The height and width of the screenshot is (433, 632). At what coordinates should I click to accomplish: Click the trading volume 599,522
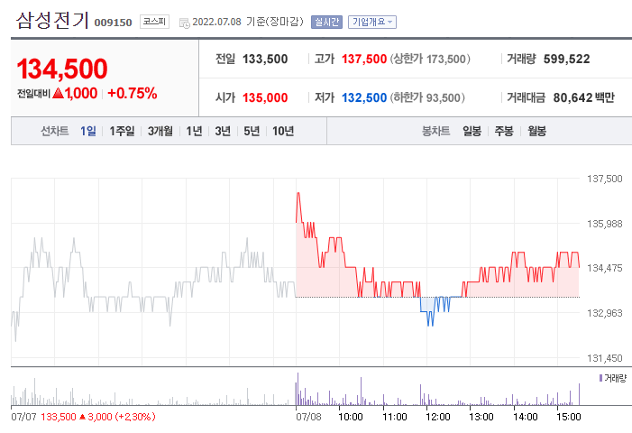click(567, 59)
